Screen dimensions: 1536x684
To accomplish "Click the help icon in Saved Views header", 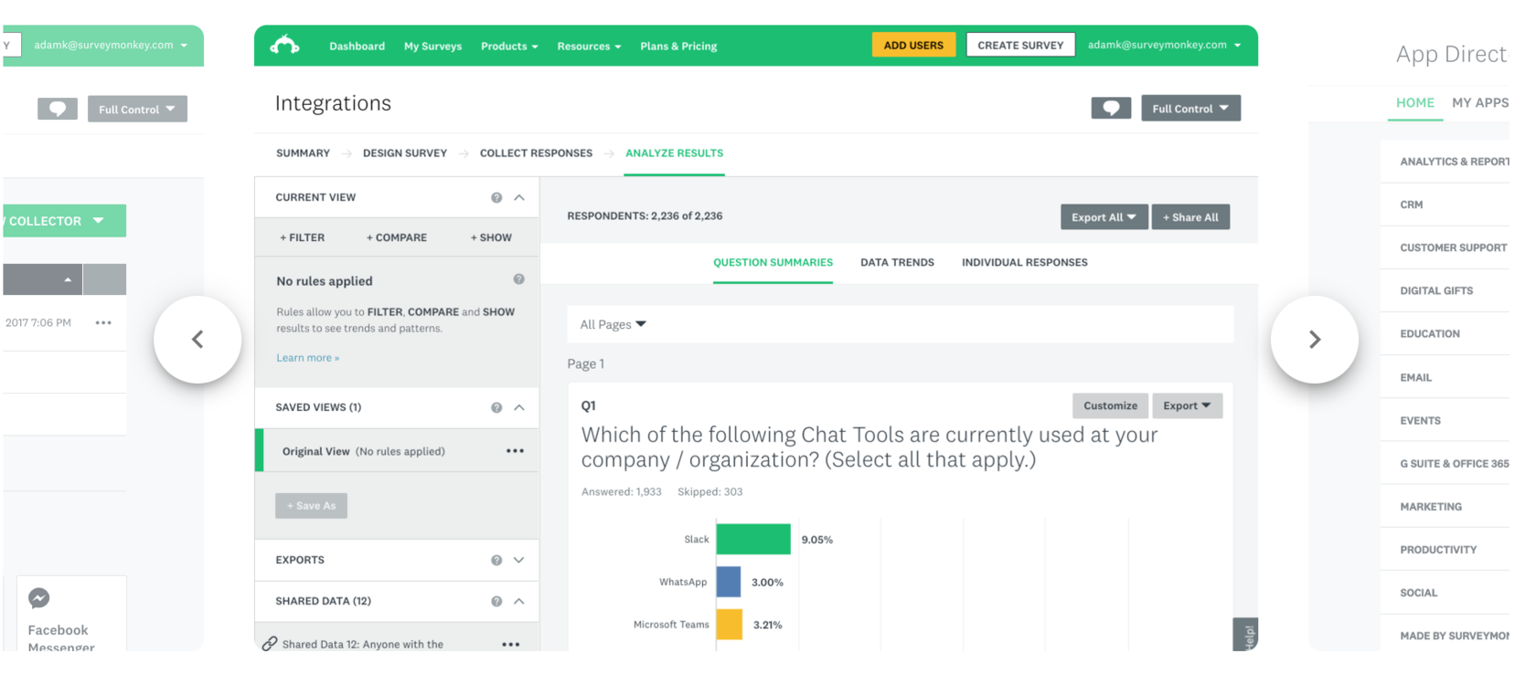I will pyautogui.click(x=496, y=407).
